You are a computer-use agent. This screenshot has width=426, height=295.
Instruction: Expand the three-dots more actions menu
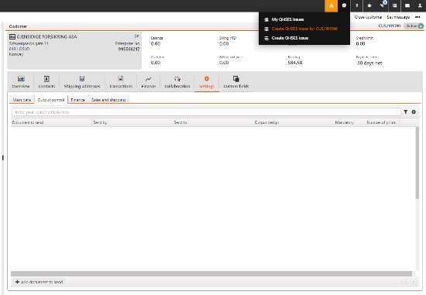[x=417, y=17]
